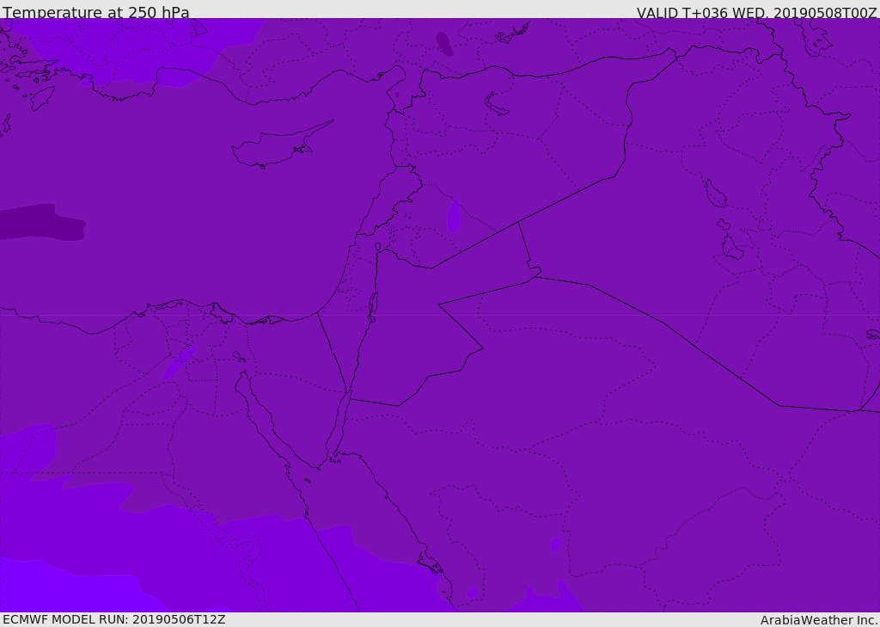
Task: Click the small light-violet oval in Syria
Action: [x=454, y=216]
